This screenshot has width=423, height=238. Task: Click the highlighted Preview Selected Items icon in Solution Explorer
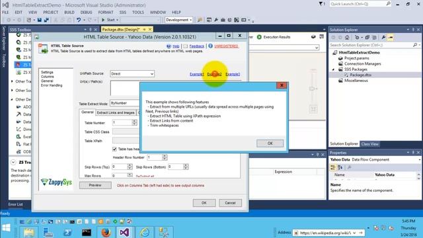[x=390, y=38]
